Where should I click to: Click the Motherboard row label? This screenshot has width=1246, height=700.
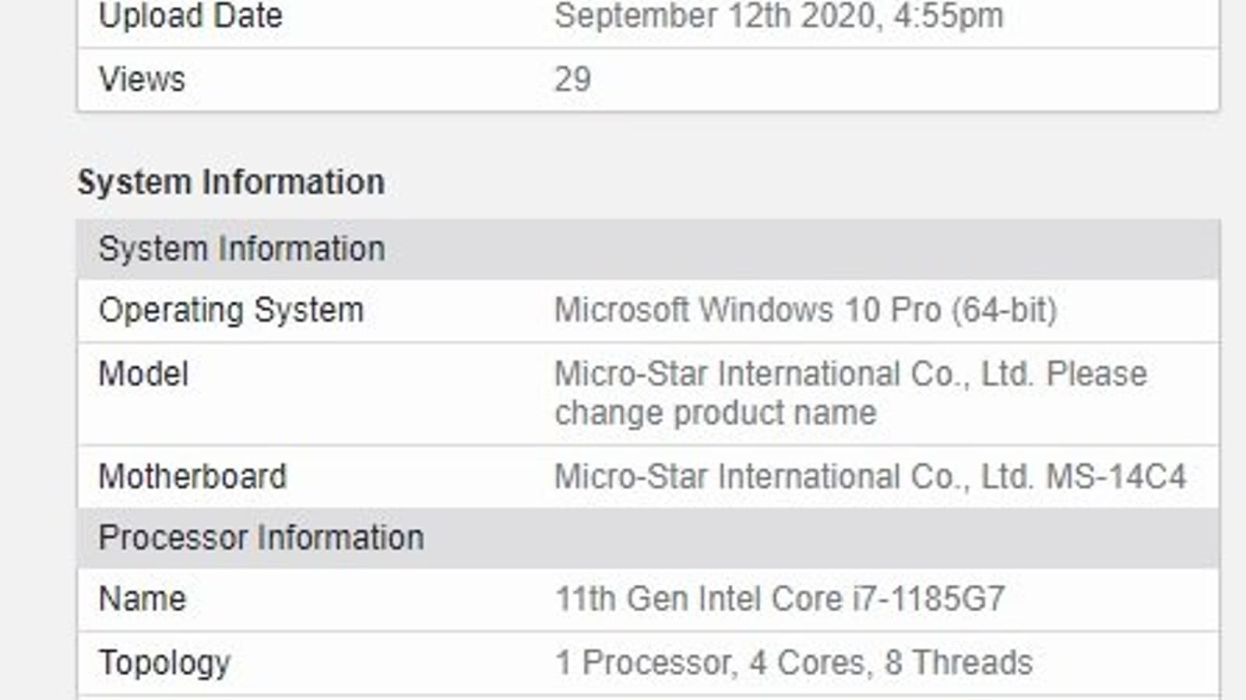click(192, 477)
